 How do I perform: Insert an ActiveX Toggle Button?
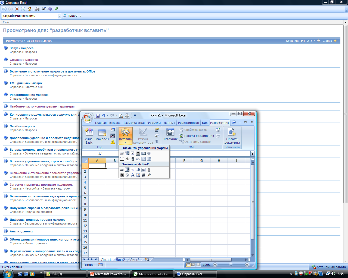click(x=144, y=175)
